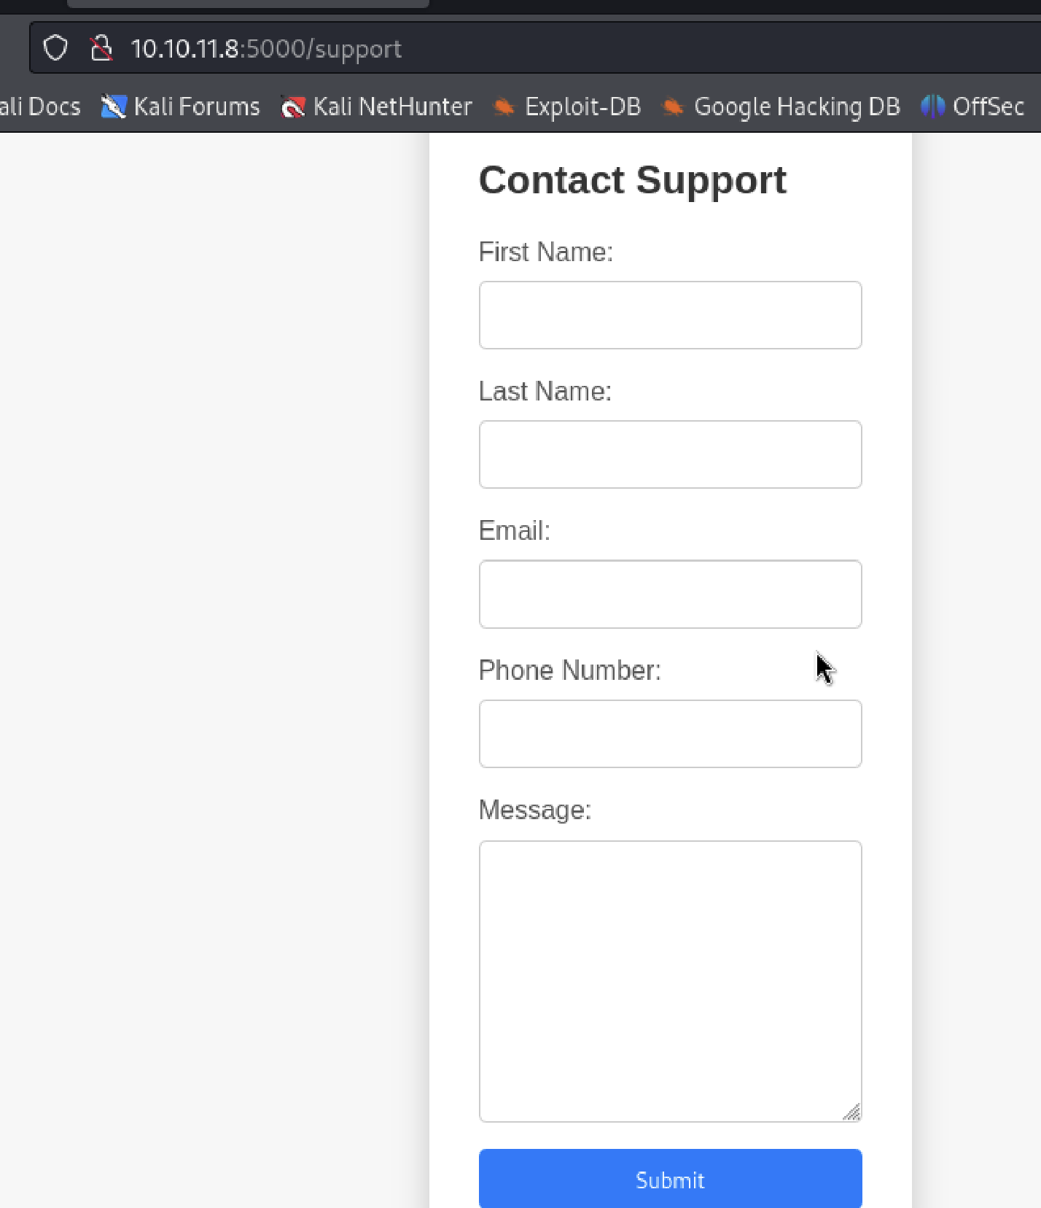Open the Kali Docs bookmark
This screenshot has height=1208, width=1041.
[40, 107]
